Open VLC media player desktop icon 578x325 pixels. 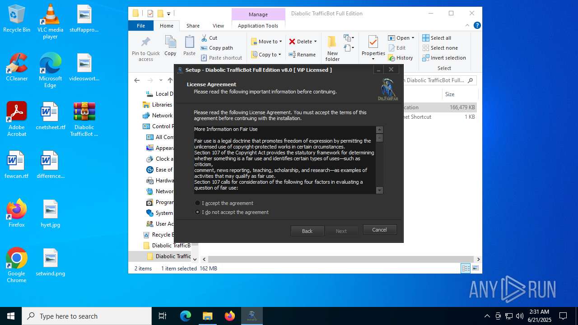pyautogui.click(x=50, y=21)
